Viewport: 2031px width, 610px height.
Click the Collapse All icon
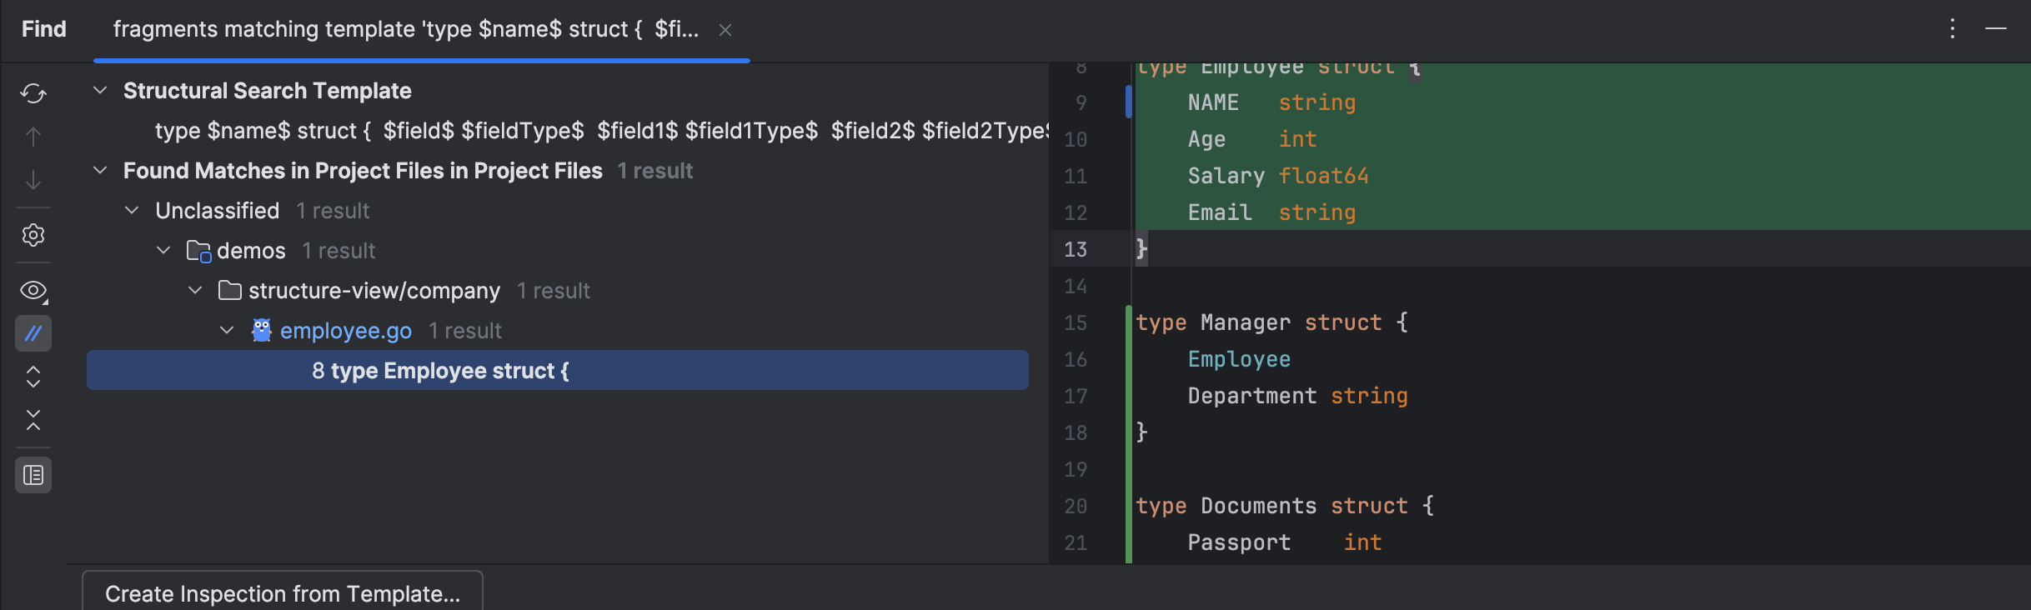coord(33,420)
